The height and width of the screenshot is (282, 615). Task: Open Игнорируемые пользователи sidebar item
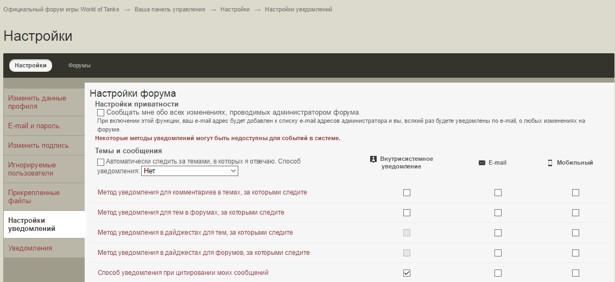click(31, 169)
